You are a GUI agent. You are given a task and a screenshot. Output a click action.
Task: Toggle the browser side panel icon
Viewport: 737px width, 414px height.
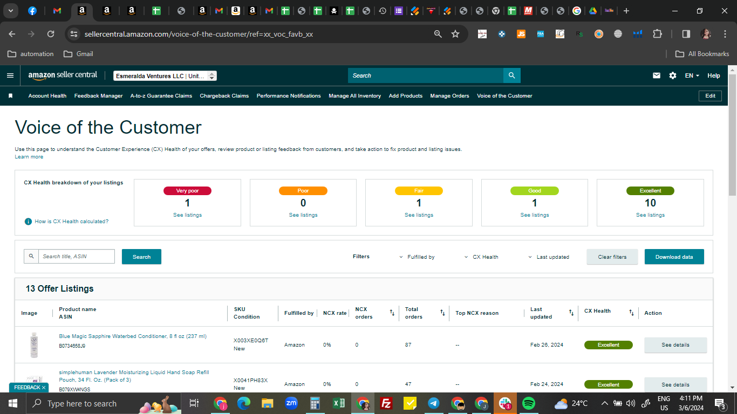click(686, 34)
